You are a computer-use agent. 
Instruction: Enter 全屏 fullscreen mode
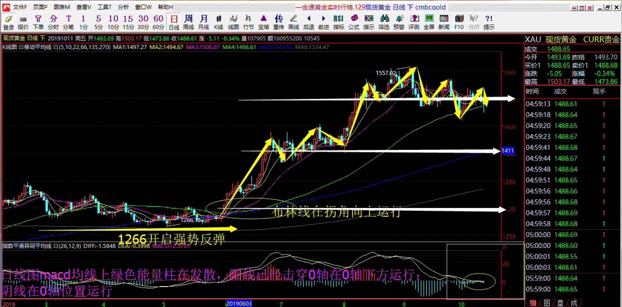coord(429,22)
